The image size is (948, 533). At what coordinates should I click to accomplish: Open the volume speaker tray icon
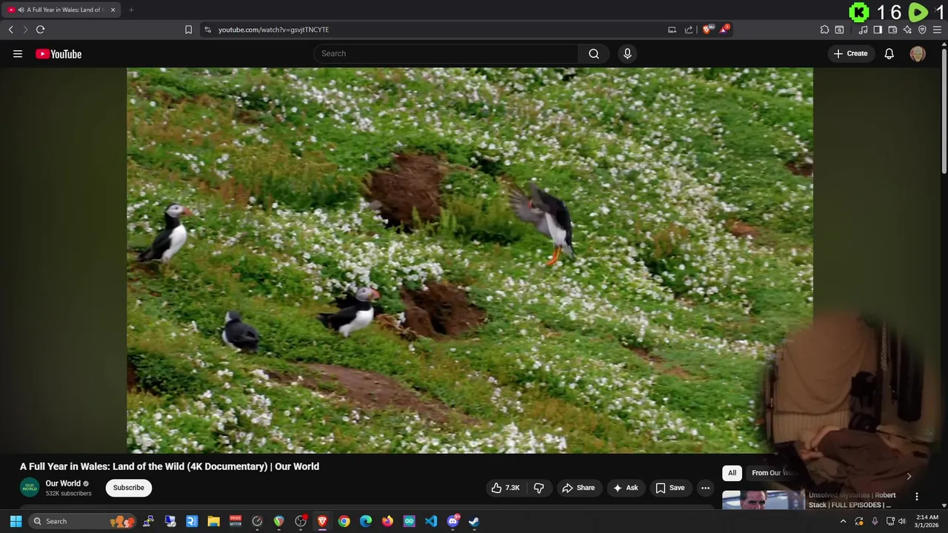(901, 521)
